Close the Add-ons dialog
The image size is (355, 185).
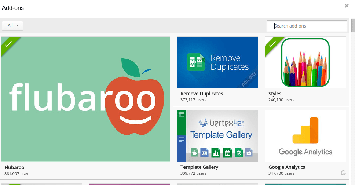click(x=347, y=6)
